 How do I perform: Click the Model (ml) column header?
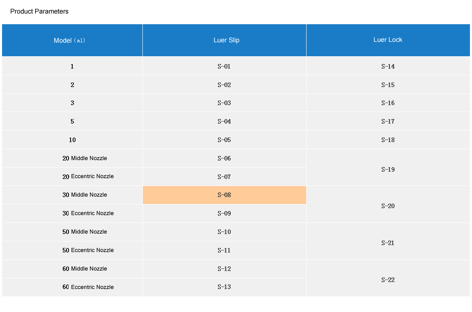pos(72,40)
